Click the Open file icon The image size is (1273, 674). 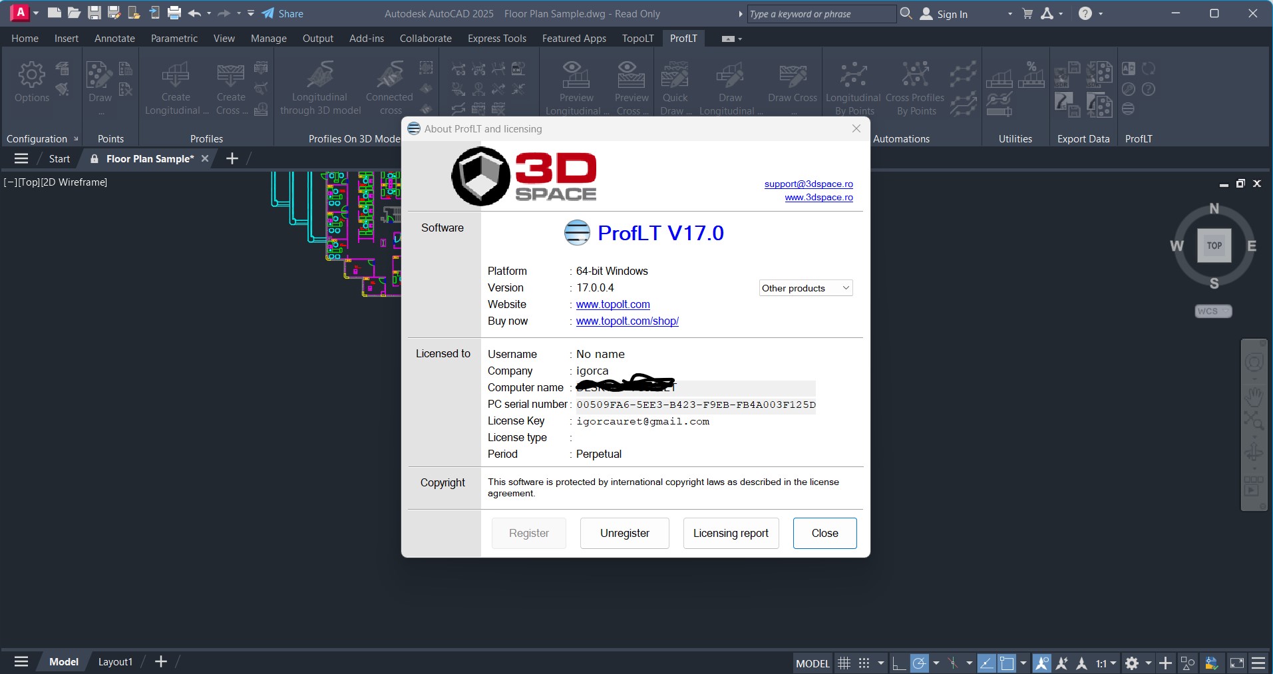coord(74,13)
